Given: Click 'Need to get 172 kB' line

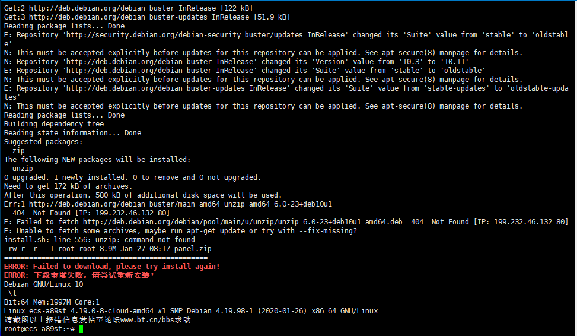Looking at the screenshot, I should click(68, 186).
